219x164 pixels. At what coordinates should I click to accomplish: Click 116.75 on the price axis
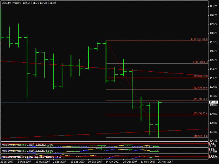pyautogui.click(x=213, y=51)
